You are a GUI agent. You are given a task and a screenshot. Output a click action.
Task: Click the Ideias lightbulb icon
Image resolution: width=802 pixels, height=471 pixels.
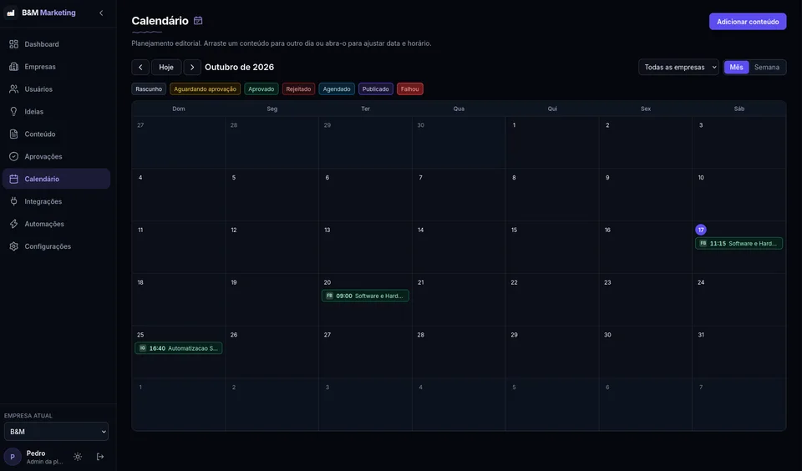pos(14,111)
